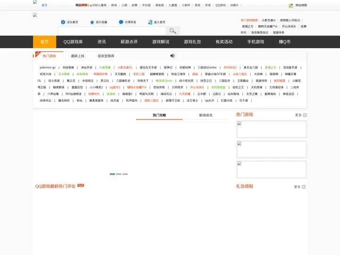
Task: Open the QQ游戏库 navigation item
Action: click(73, 42)
